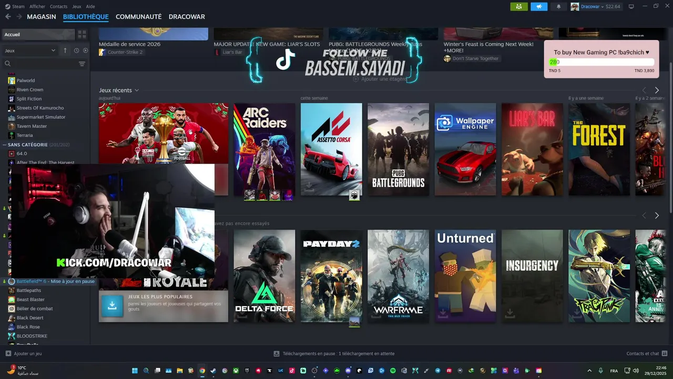The height and width of the screenshot is (379, 673).
Task: Filter by recent activity clock icon
Action: click(x=76, y=51)
